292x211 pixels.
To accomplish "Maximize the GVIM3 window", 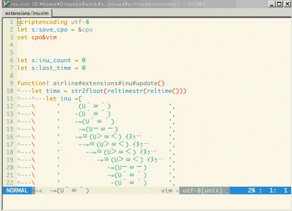I will tap(279, 4).
